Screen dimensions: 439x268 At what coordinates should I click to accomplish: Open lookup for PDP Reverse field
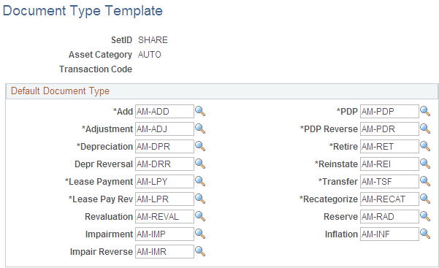pos(425,129)
